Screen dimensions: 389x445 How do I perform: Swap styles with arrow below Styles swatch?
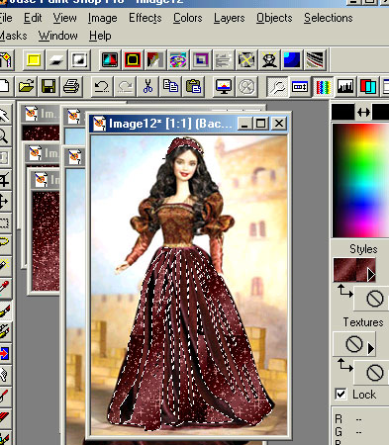click(x=344, y=292)
